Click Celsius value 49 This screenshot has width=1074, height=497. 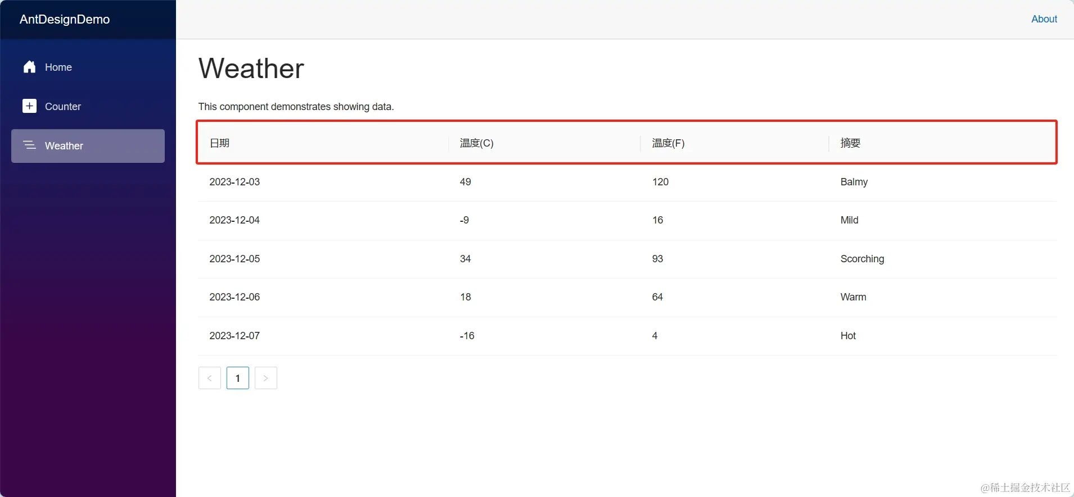point(466,182)
